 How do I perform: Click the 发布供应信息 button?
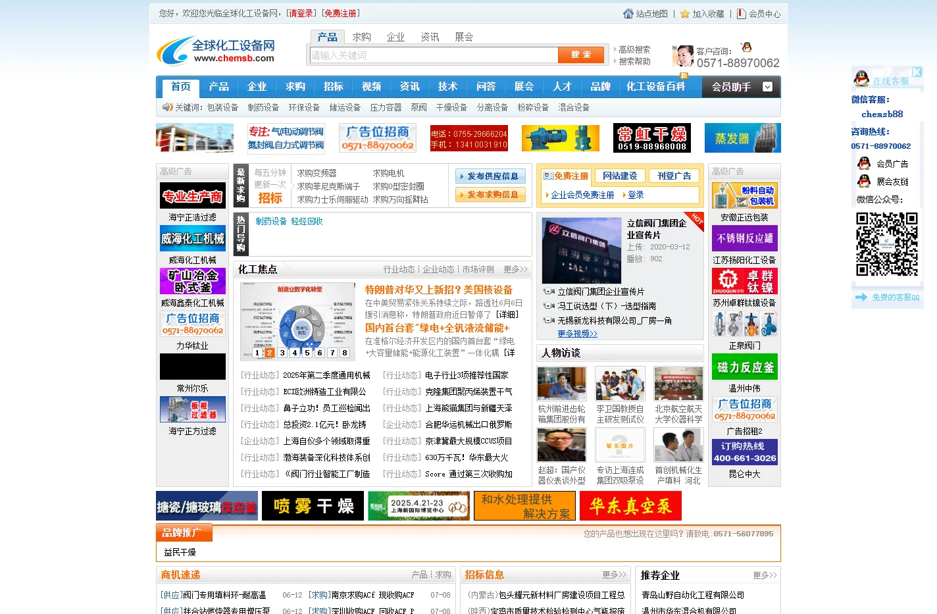(x=490, y=176)
